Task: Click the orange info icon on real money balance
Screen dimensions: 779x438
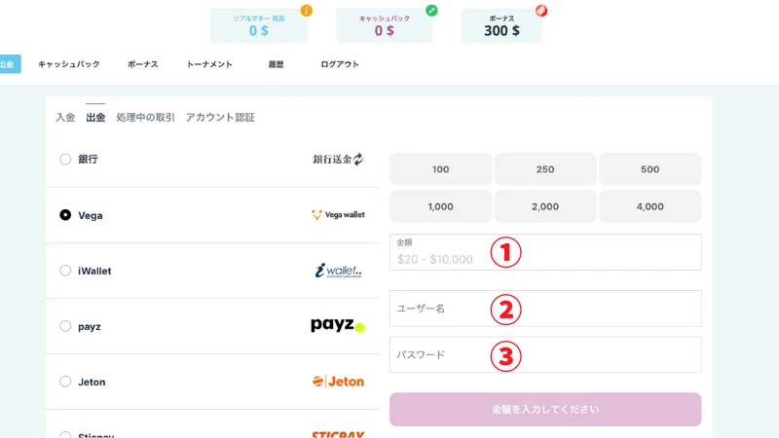Action: point(307,11)
